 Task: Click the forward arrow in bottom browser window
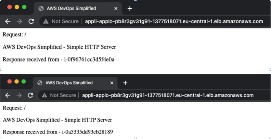pyautogui.click(x=19, y=95)
